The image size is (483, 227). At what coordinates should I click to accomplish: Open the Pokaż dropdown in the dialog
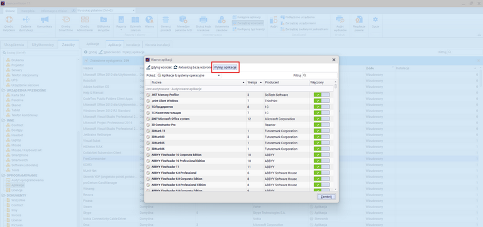pyautogui.click(x=189, y=75)
